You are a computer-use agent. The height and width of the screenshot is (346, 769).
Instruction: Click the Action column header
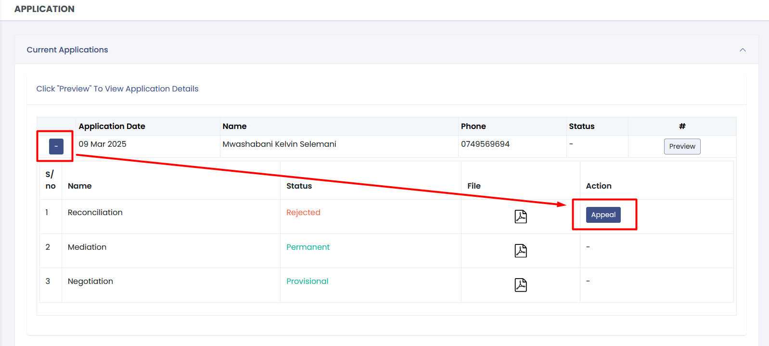click(x=598, y=186)
